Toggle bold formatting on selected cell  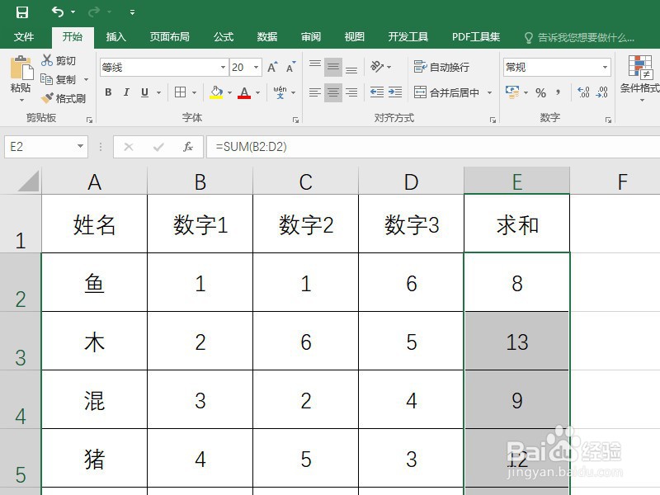(x=108, y=91)
